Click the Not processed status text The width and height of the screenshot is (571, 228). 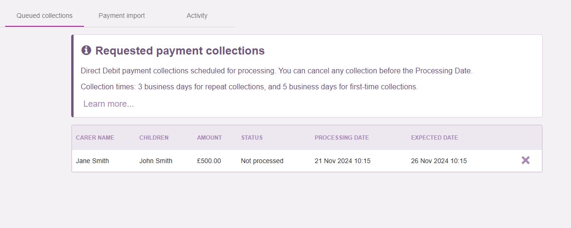(x=262, y=161)
